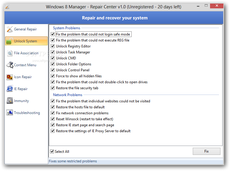Uncheck Restore IE start page and search page

52,125
